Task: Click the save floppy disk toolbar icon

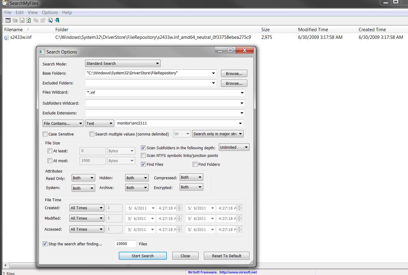Action: [22, 20]
